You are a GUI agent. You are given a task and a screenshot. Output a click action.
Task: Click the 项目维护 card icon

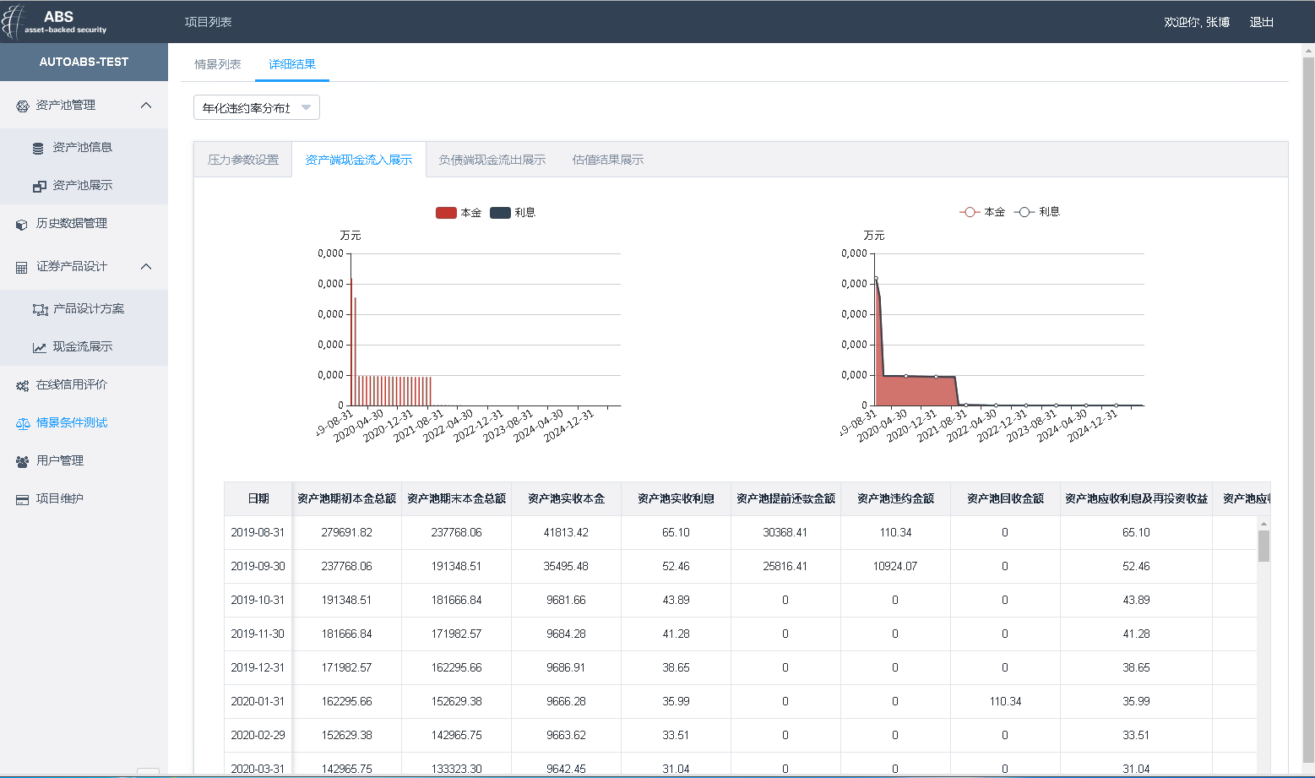pos(22,499)
